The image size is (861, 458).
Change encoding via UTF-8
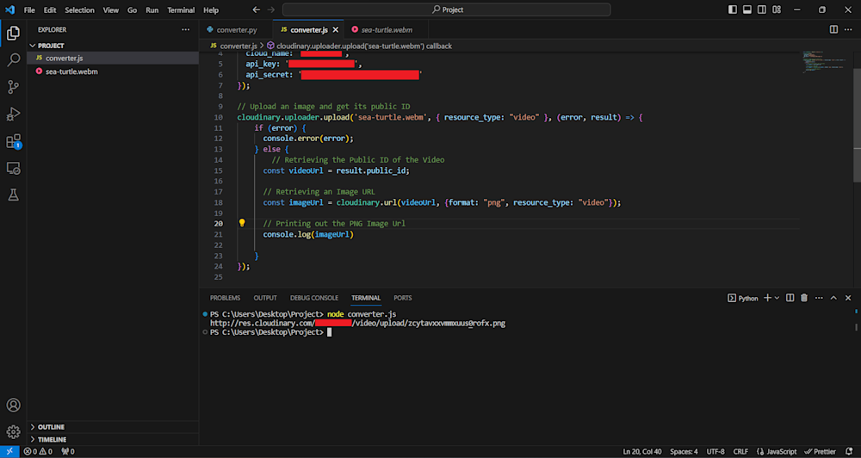click(x=715, y=451)
